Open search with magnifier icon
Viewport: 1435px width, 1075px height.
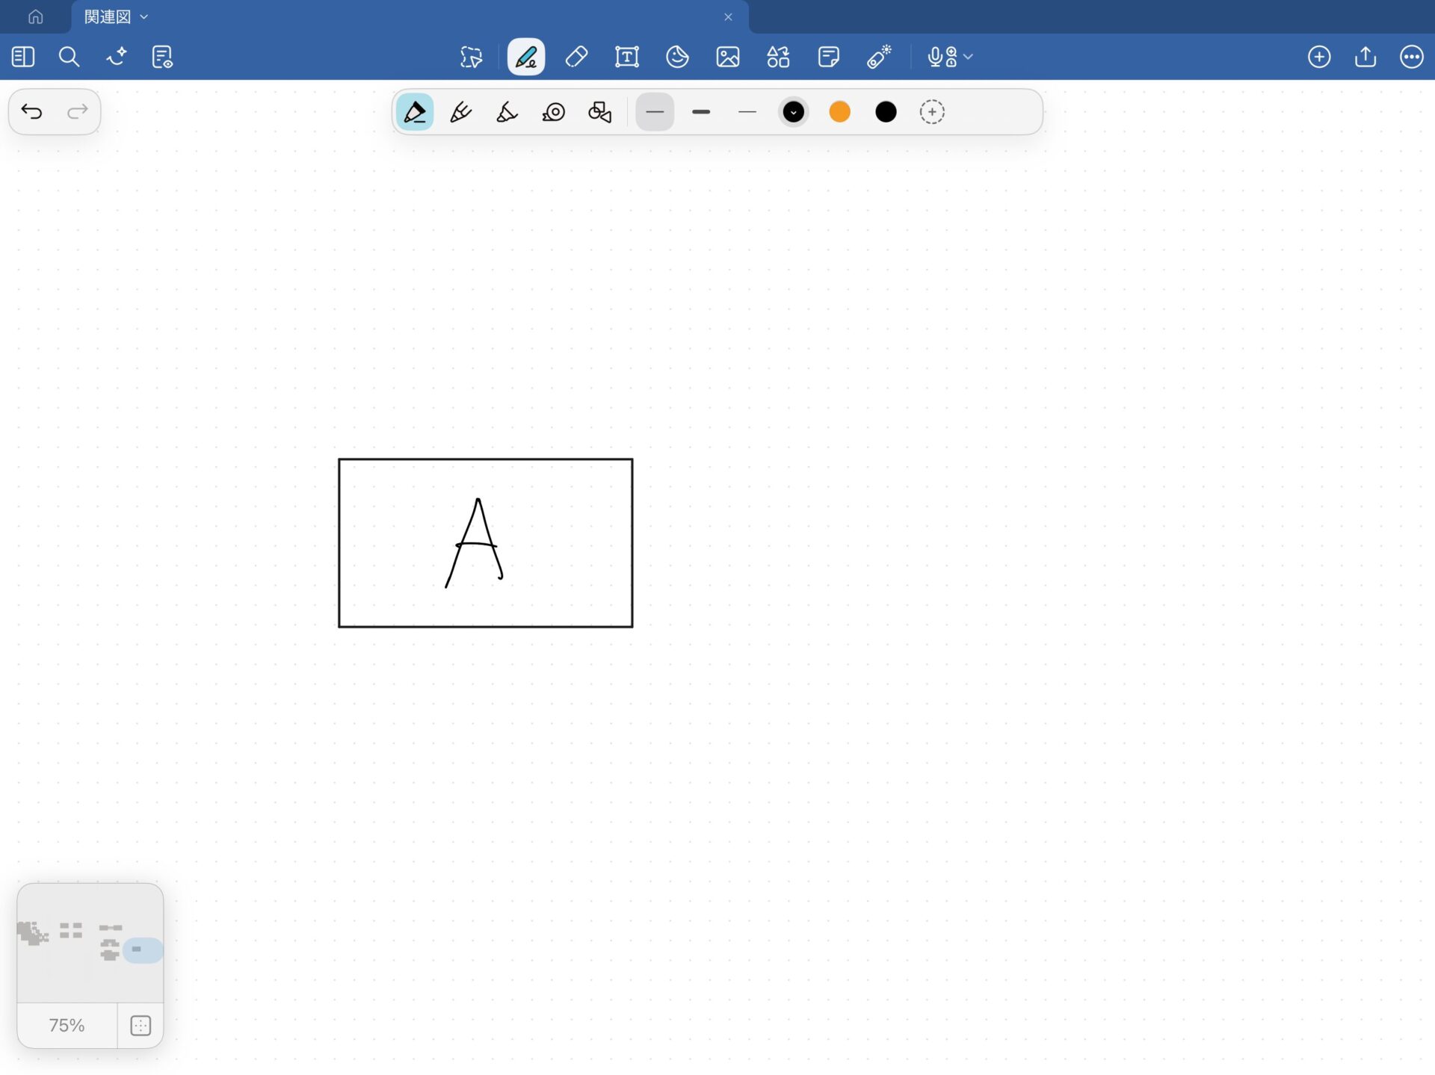[x=69, y=57]
